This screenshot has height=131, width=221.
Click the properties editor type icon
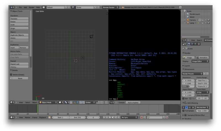click(x=184, y=44)
